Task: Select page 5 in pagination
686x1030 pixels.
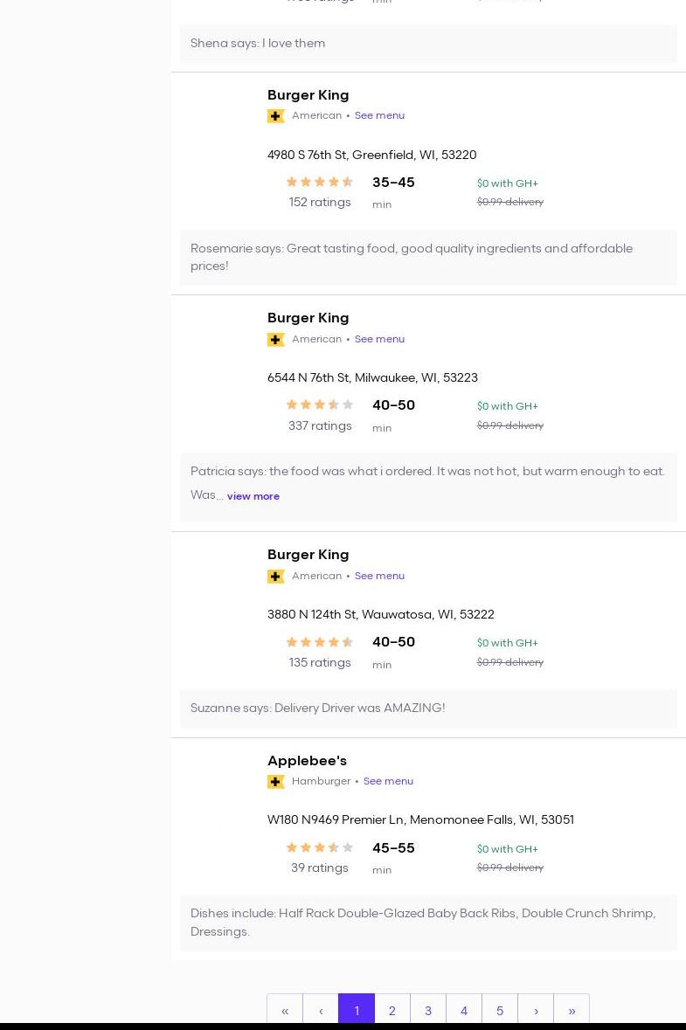Action: pos(500,1011)
